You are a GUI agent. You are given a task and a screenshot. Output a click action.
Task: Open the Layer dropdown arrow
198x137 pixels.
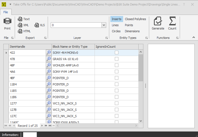click(104, 25)
